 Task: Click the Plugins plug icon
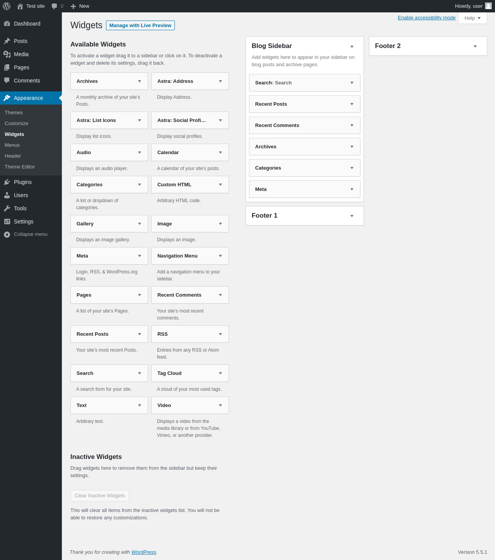coord(7,182)
